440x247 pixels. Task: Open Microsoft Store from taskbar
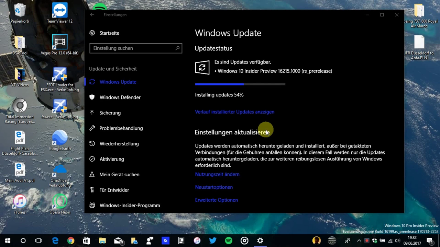click(x=86, y=240)
